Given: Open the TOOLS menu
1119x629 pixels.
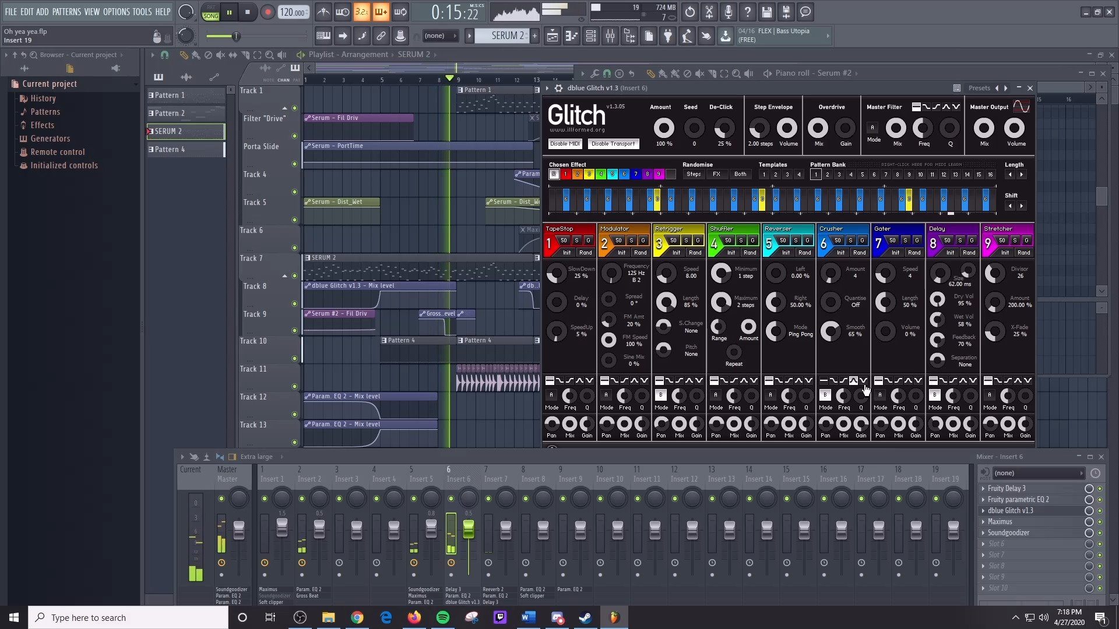Looking at the screenshot, I should tap(142, 12).
